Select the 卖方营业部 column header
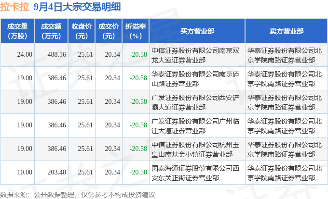Image resolution: width=328 pixels, height=199 pixels. (287, 31)
